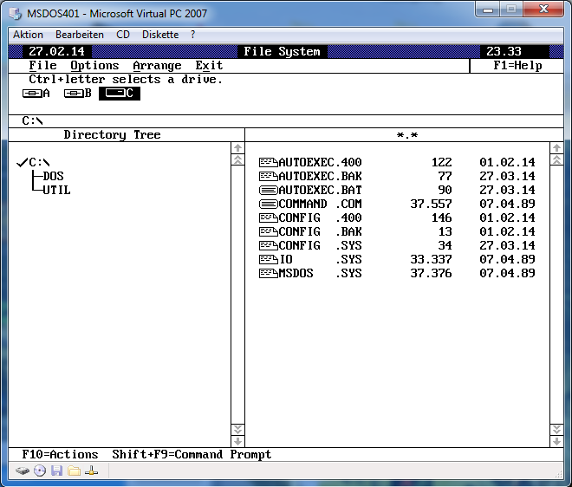Screen dimensions: 572x487
Task: Select the C:\ root in Directory Tree
Action: [39, 162]
